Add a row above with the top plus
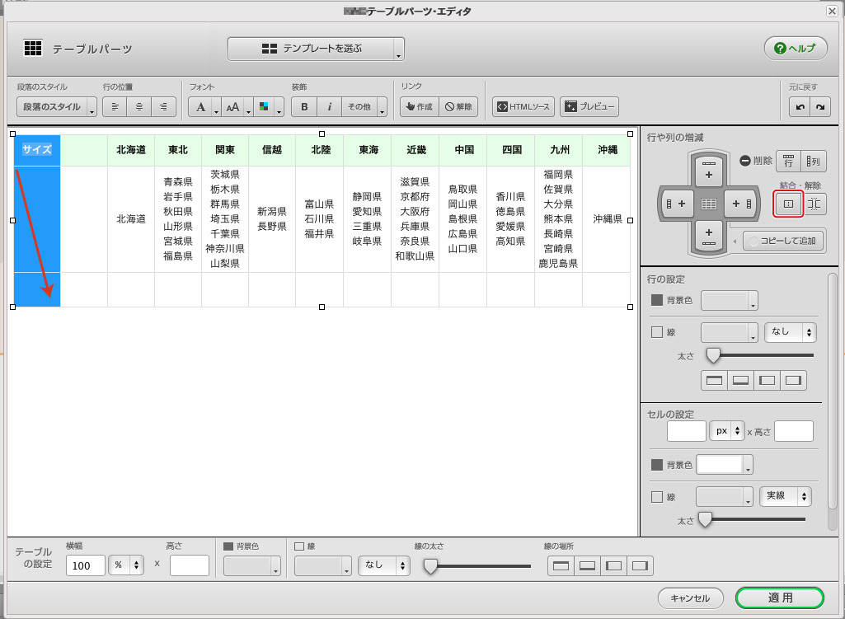Viewport: 845px width, 619px height. [709, 171]
